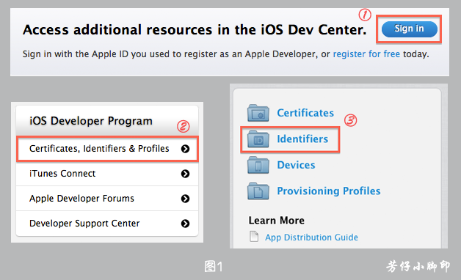Open the register for free link
Viewport: 461px width, 280px height.
[366, 54]
